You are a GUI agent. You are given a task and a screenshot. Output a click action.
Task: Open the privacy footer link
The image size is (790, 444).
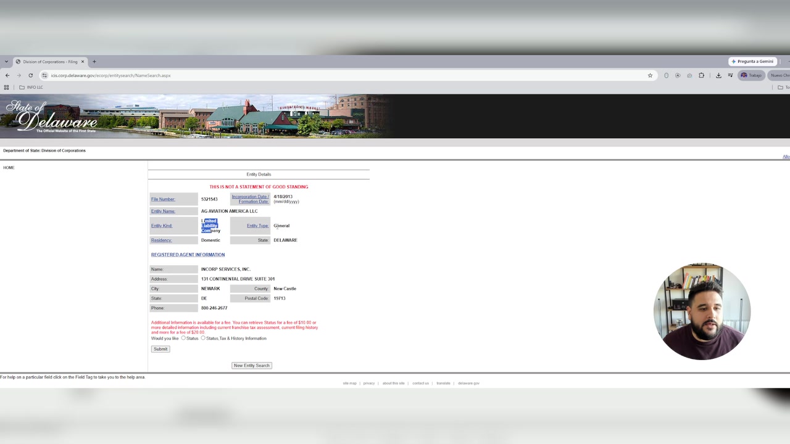pos(369,384)
